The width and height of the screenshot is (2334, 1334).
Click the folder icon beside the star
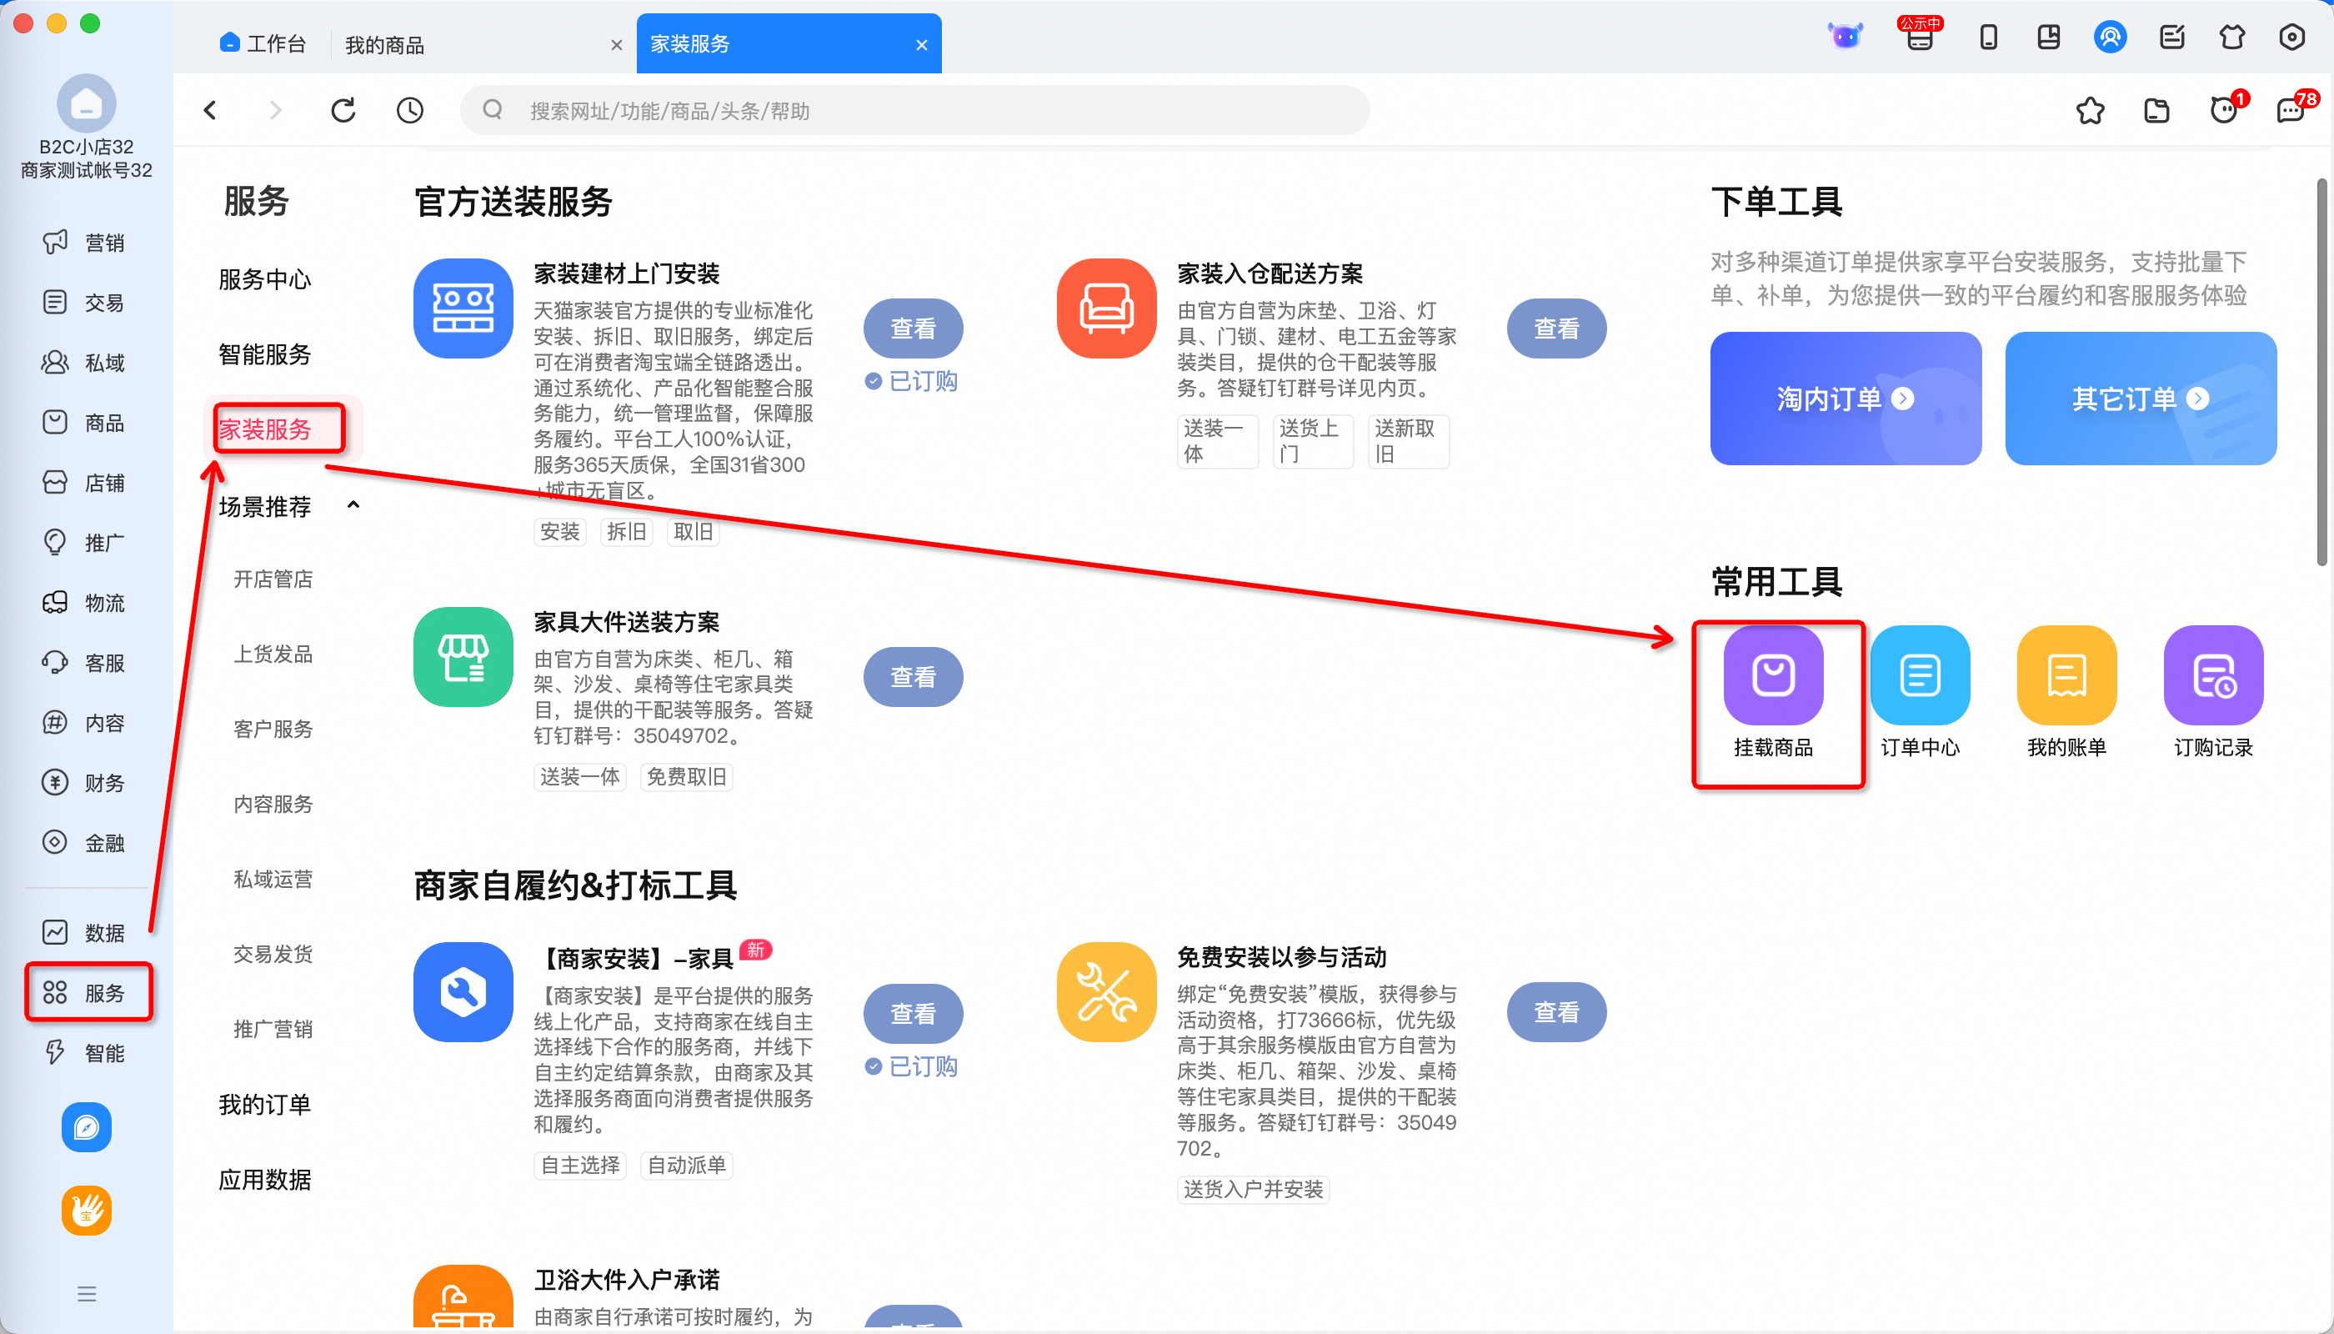(x=2156, y=111)
